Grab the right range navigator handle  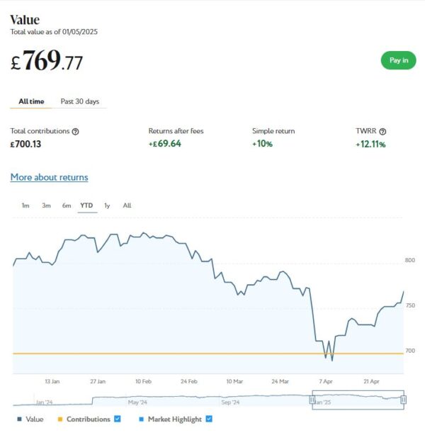[403, 400]
